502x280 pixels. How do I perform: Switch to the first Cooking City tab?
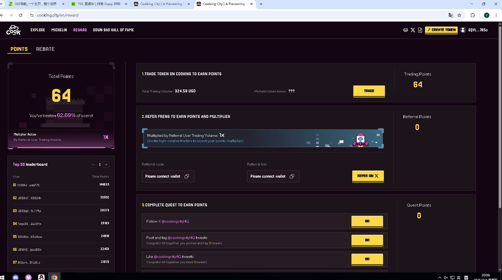coord(161,4)
